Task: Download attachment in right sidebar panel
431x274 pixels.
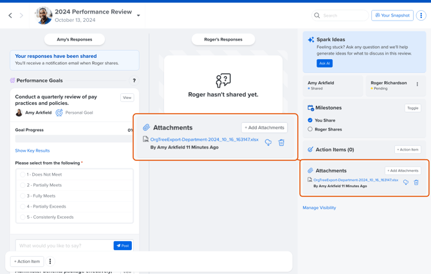Action: click(406, 183)
